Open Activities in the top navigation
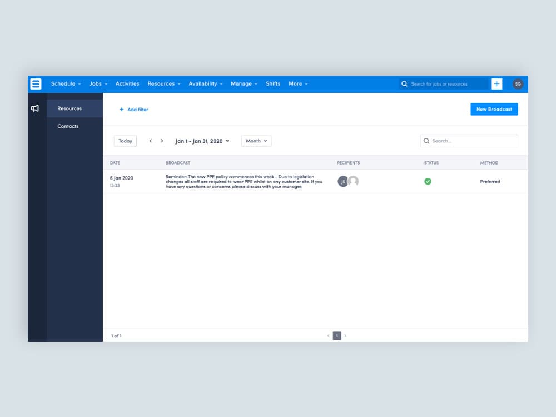 (127, 84)
